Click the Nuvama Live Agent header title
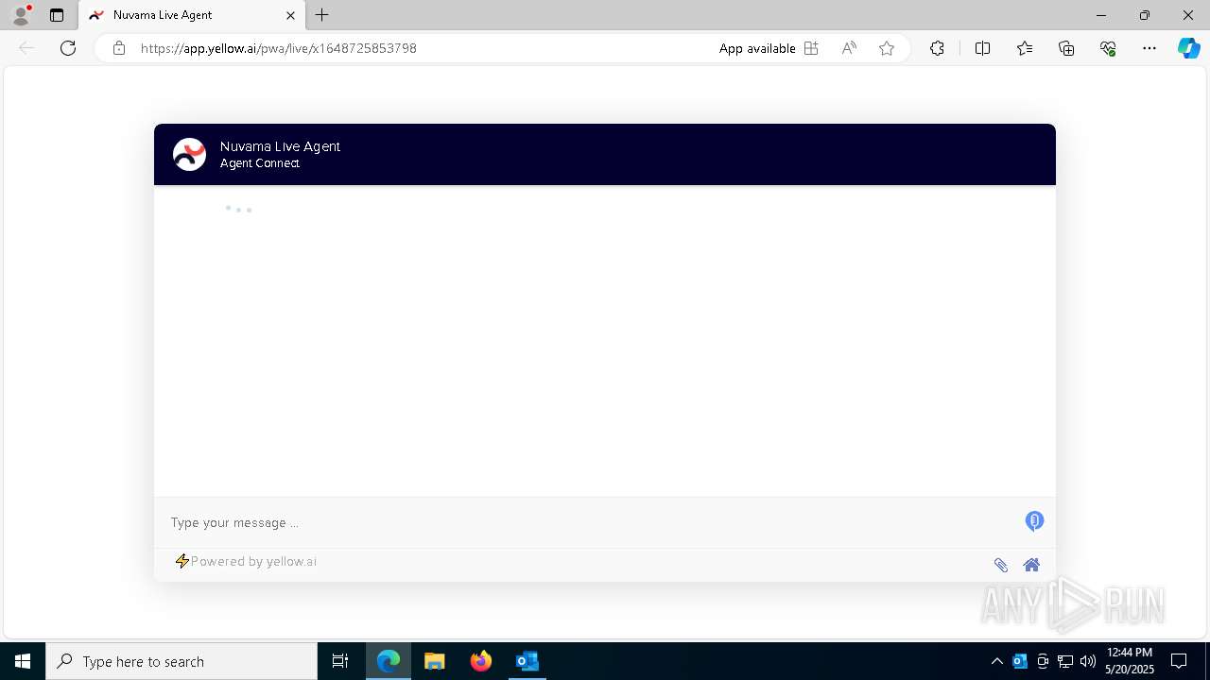Screen dimensions: 1210x680 point(280,146)
